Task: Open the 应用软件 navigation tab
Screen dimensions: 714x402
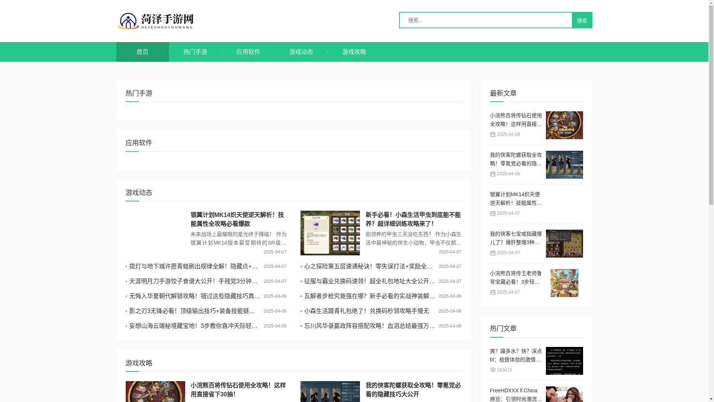Action: click(248, 52)
